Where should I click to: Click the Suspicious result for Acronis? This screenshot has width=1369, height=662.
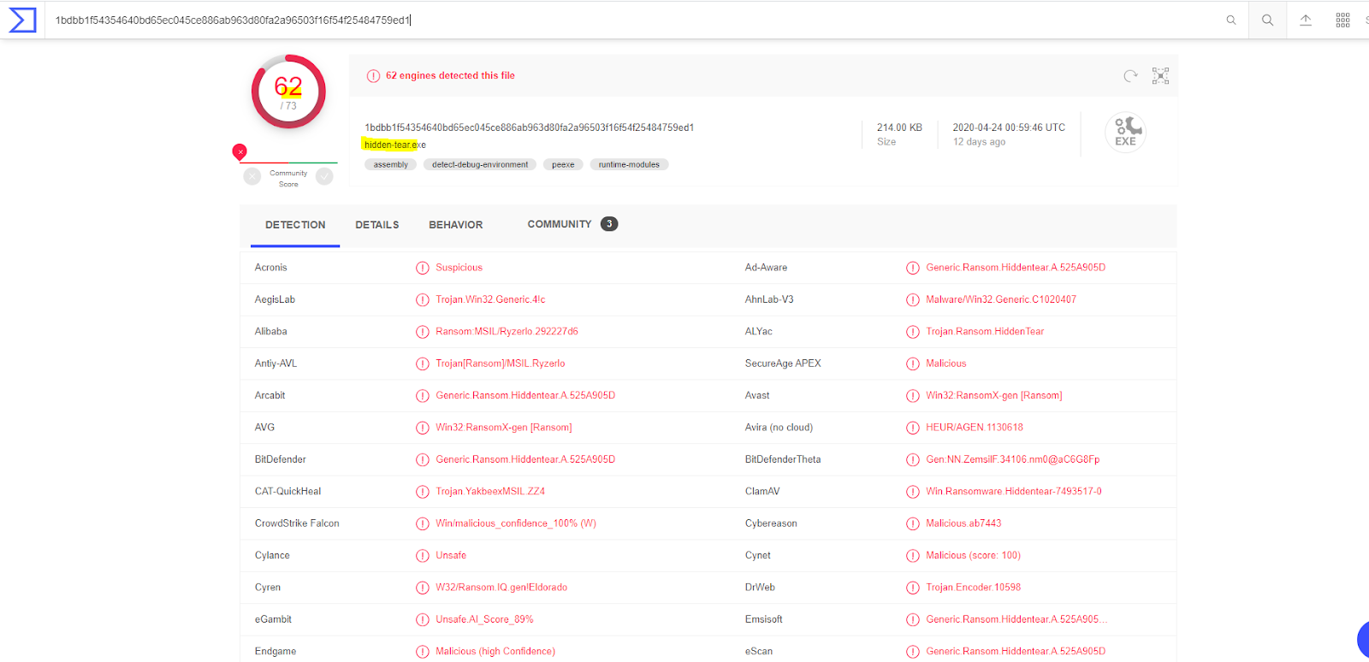click(x=459, y=268)
